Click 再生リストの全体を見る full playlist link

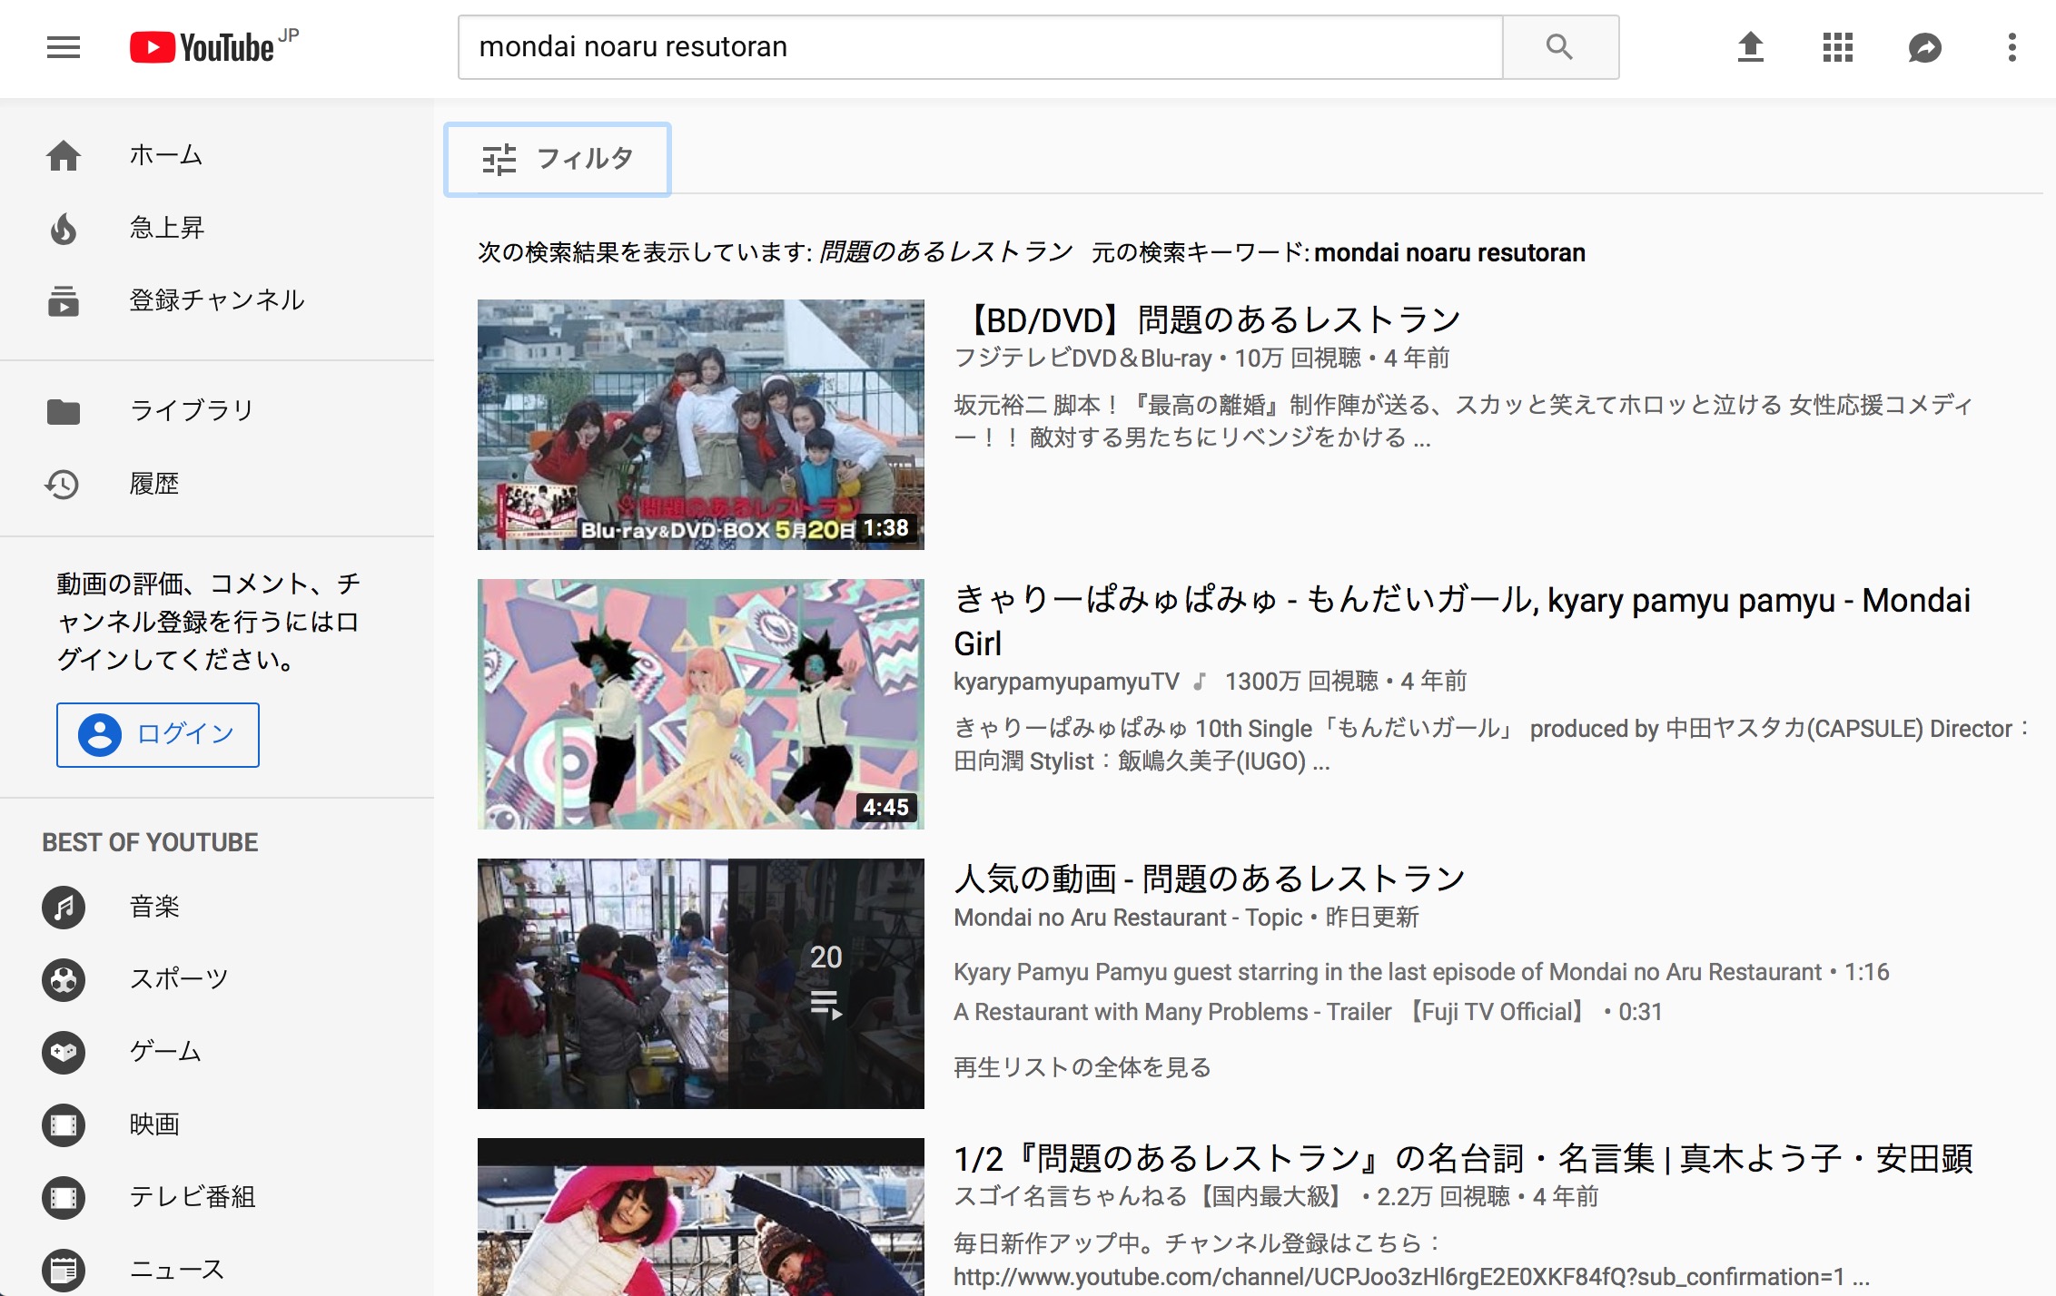(x=1082, y=1067)
